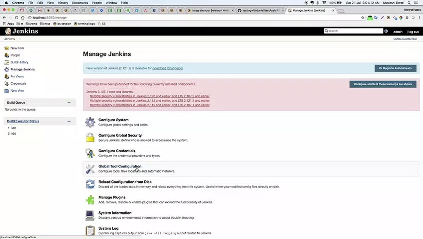Viewport: 423px width, 239px height.
Task: Open the Global Tool Configuration link
Action: (120, 166)
